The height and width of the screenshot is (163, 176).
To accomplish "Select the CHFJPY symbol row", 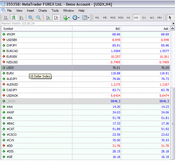I will pyautogui.click(x=86, y=45).
